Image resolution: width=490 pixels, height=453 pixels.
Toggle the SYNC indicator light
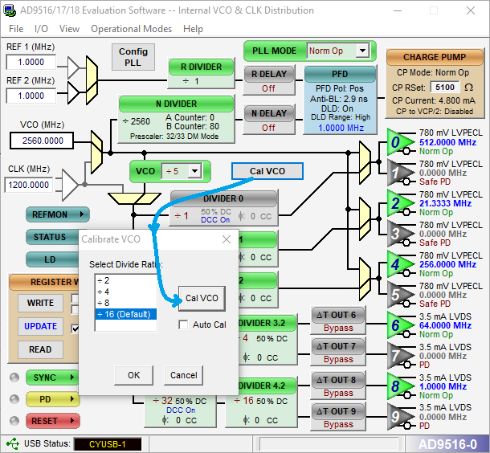pos(14,377)
